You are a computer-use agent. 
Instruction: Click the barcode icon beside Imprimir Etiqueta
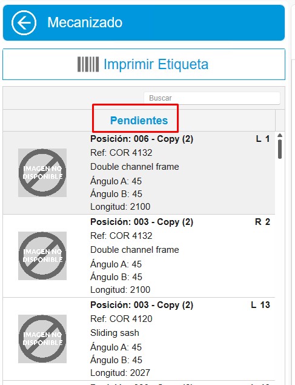[x=88, y=64]
